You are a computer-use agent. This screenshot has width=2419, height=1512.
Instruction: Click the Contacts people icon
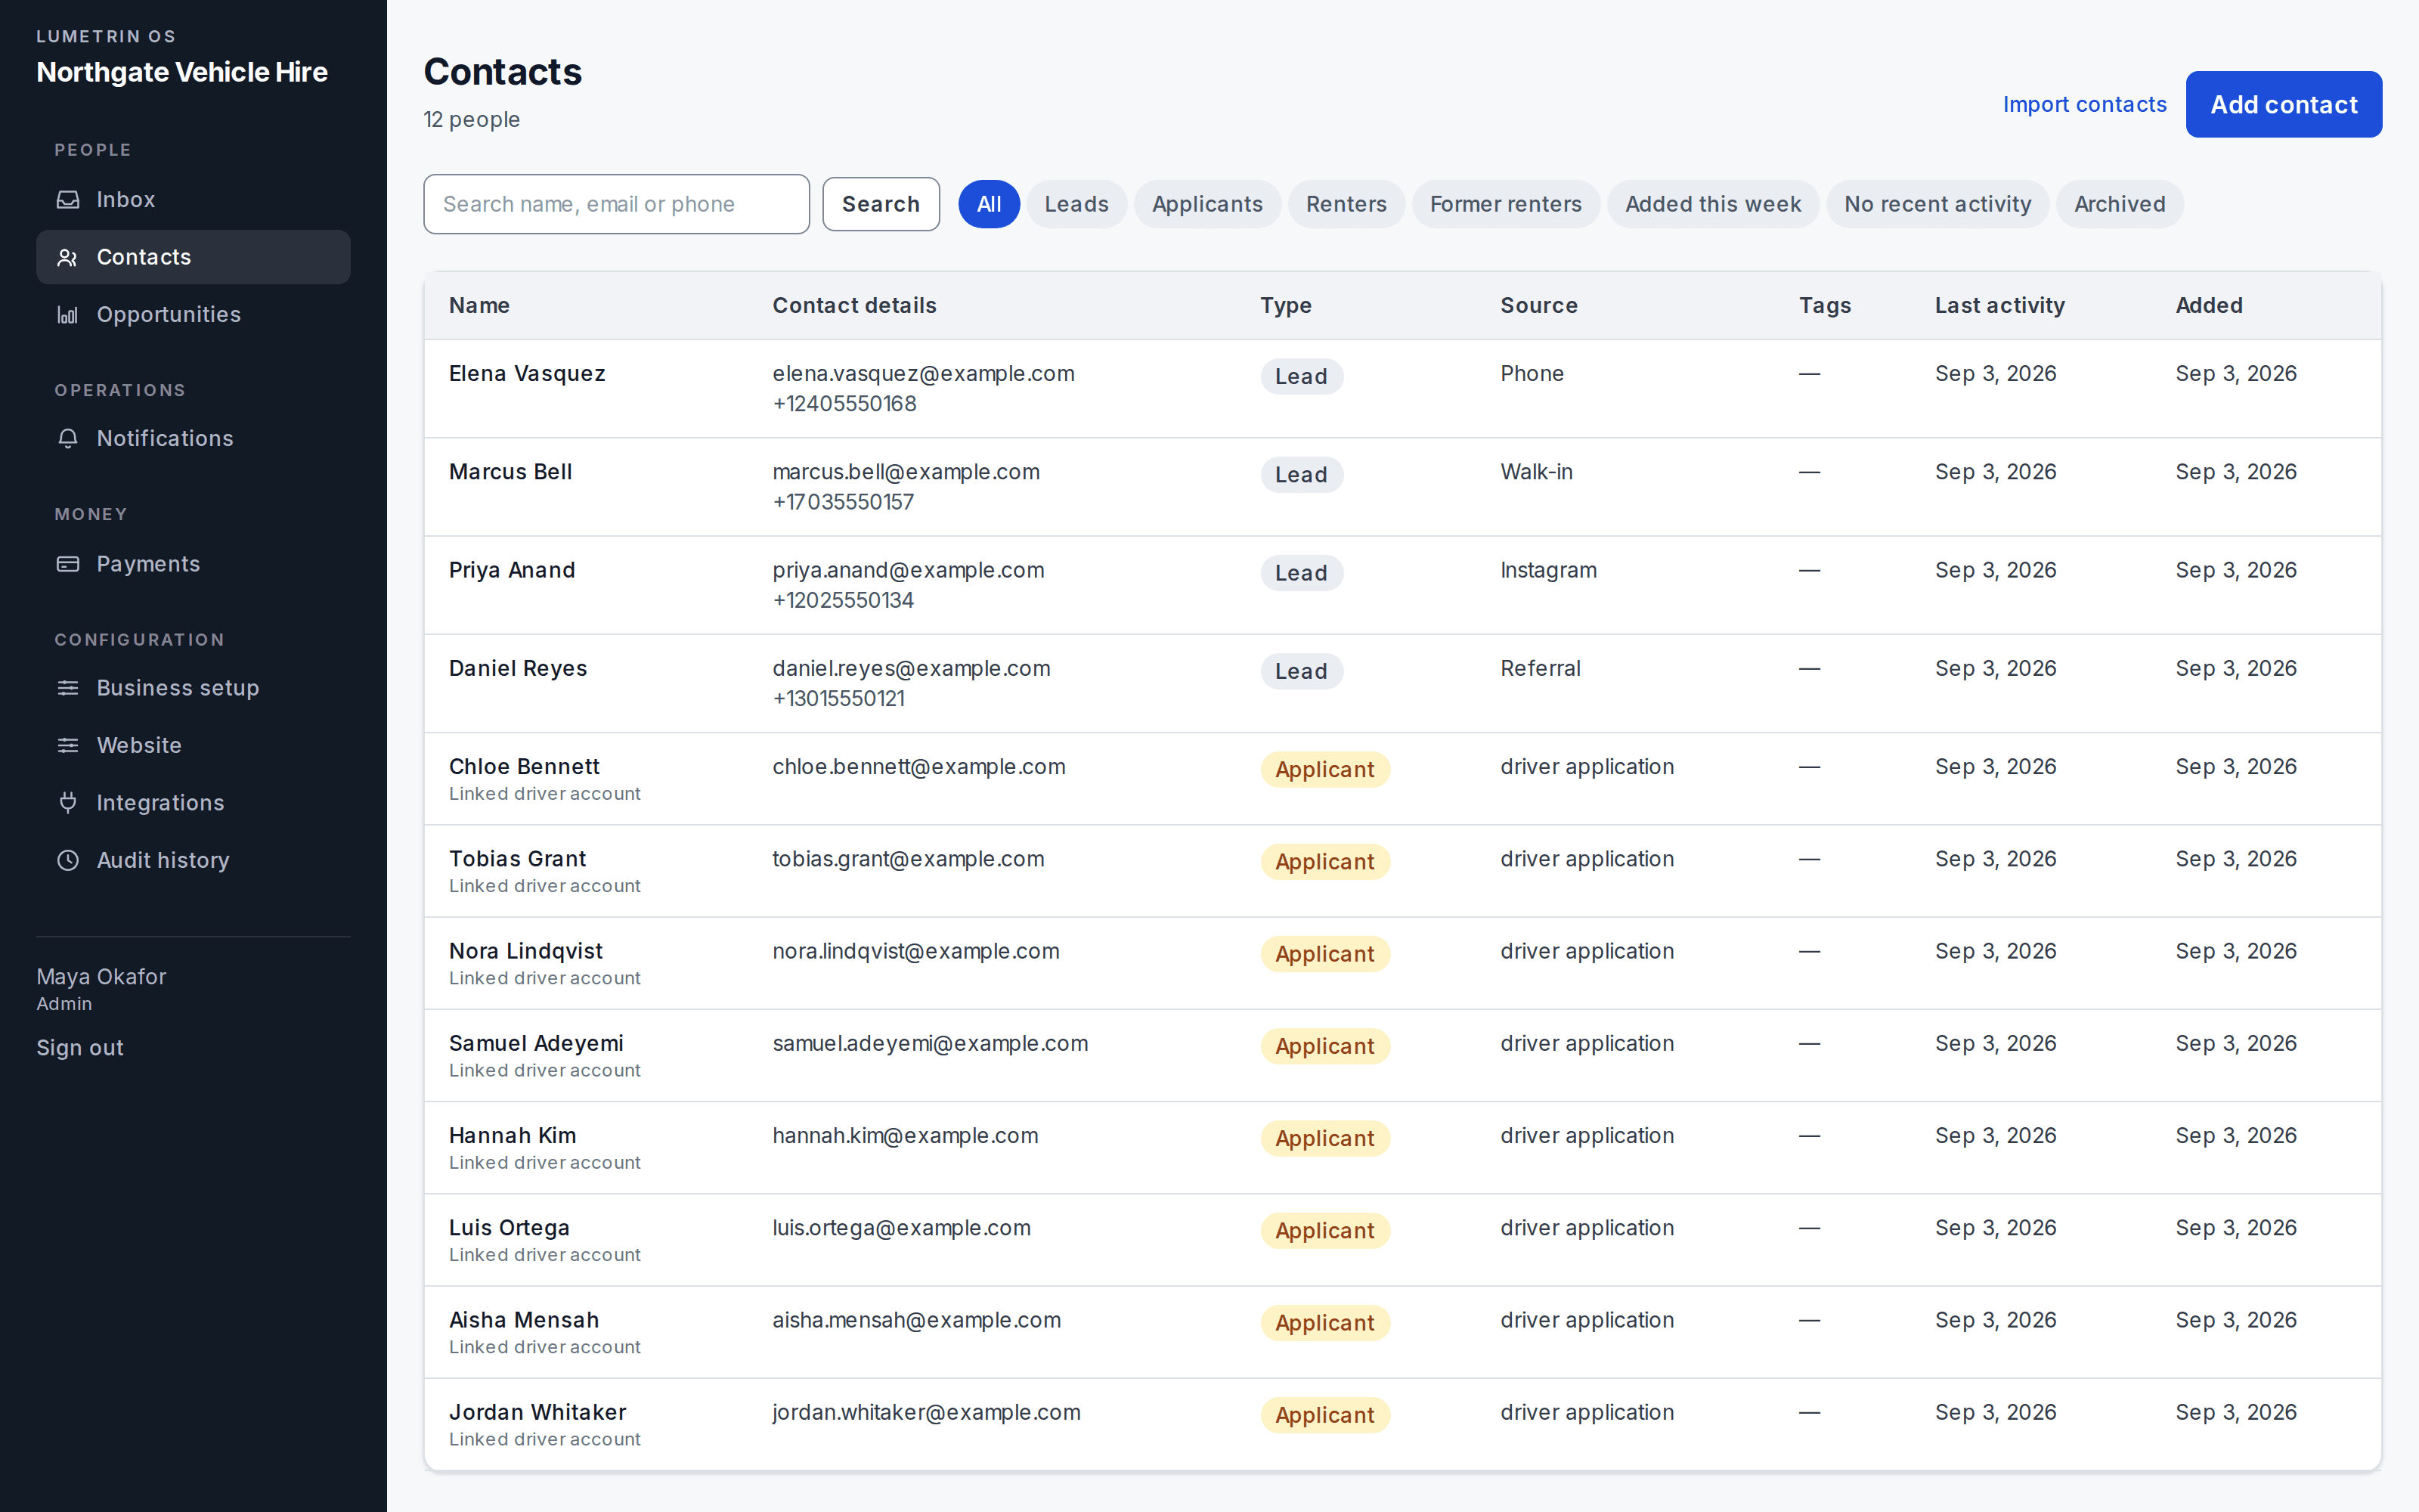tap(68, 258)
